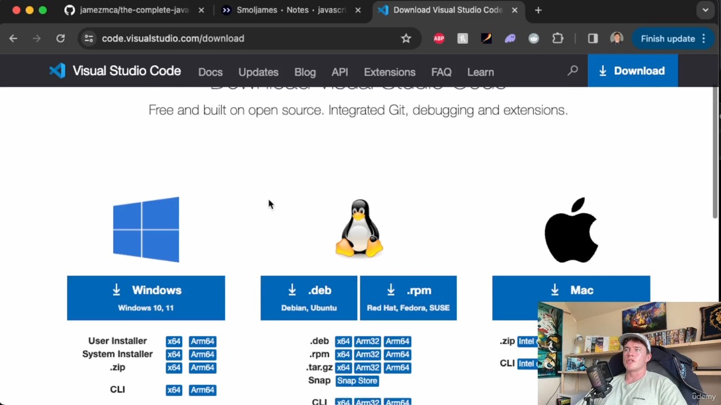The width and height of the screenshot is (721, 405).
Task: Click the Linux penguin image
Action: coord(359,228)
